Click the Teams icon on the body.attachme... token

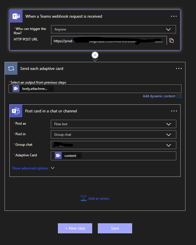16,89
